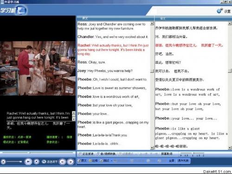232x174 pixels.
Task: Toggle the 注释 annotation display
Action: click(93, 161)
